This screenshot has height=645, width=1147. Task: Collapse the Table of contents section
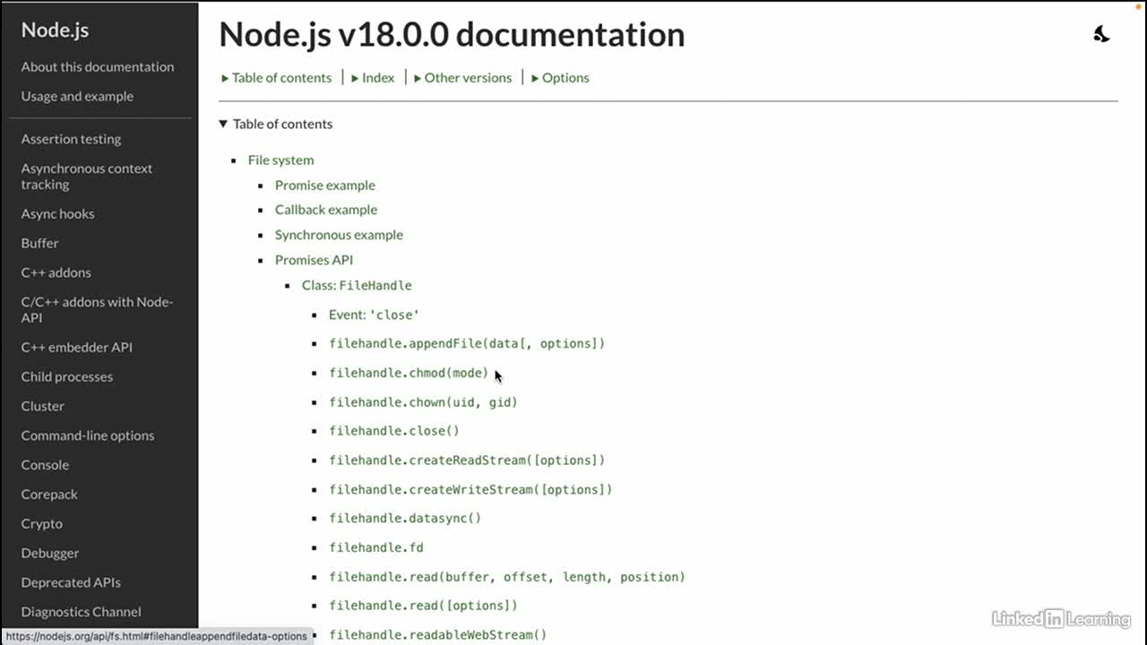tap(276, 124)
